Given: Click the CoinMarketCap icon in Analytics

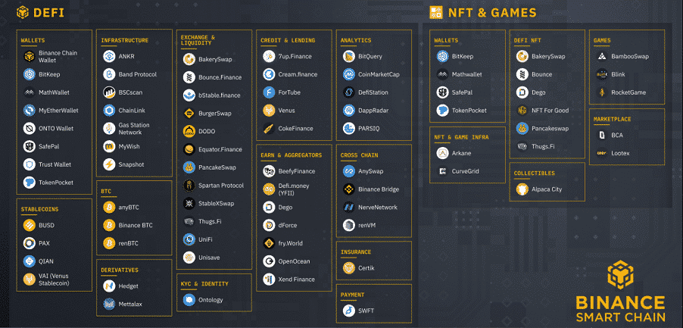Looking at the screenshot, I should pos(348,74).
